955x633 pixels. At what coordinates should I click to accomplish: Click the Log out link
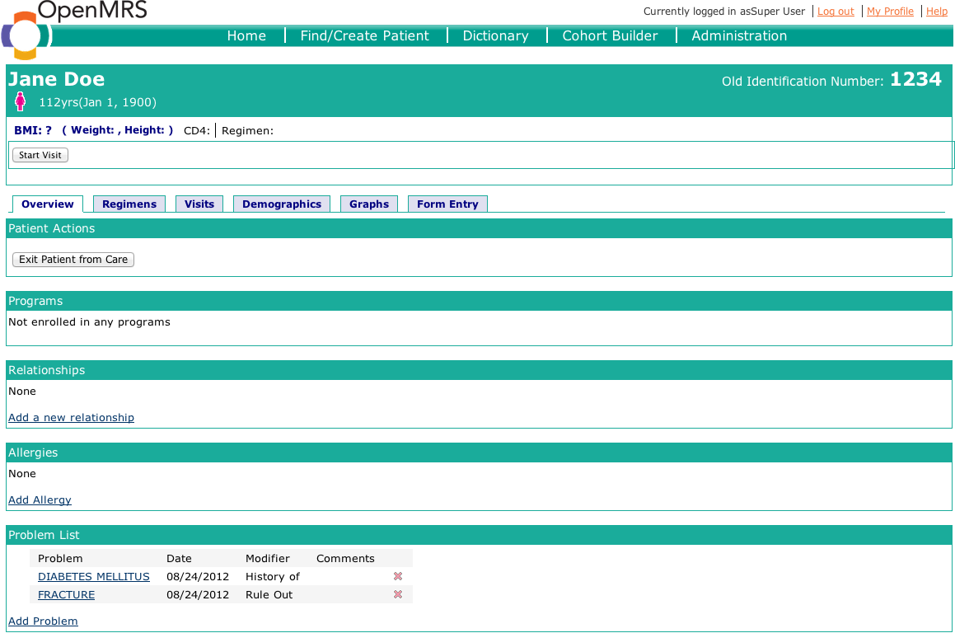click(836, 12)
